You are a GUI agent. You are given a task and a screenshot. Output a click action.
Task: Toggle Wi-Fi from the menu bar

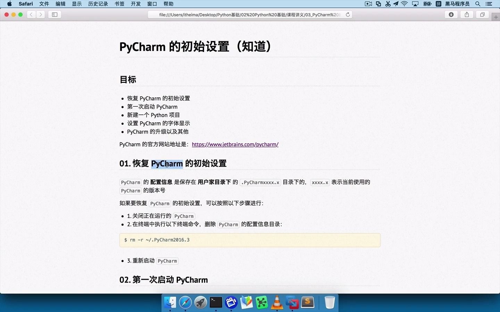tap(404, 4)
